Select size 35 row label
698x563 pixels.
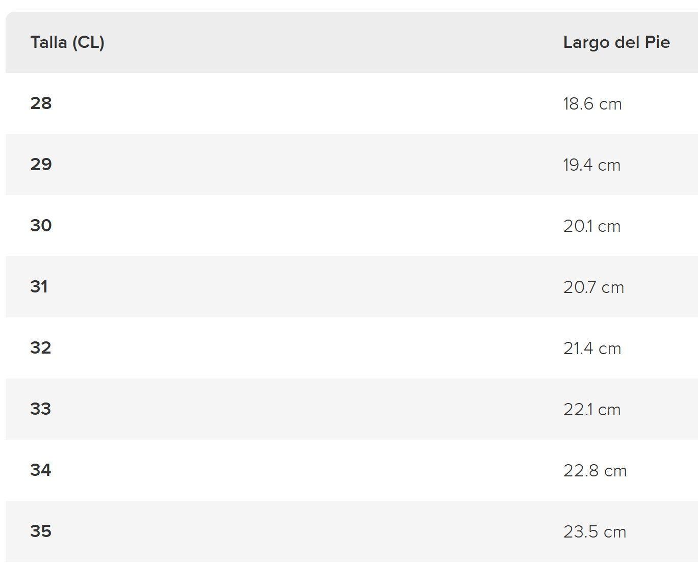pyautogui.click(x=41, y=531)
